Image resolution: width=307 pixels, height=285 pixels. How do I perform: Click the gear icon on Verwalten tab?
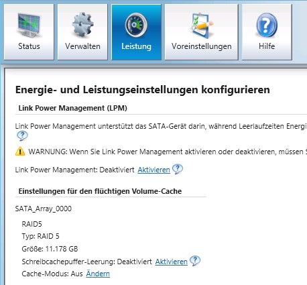click(x=82, y=25)
